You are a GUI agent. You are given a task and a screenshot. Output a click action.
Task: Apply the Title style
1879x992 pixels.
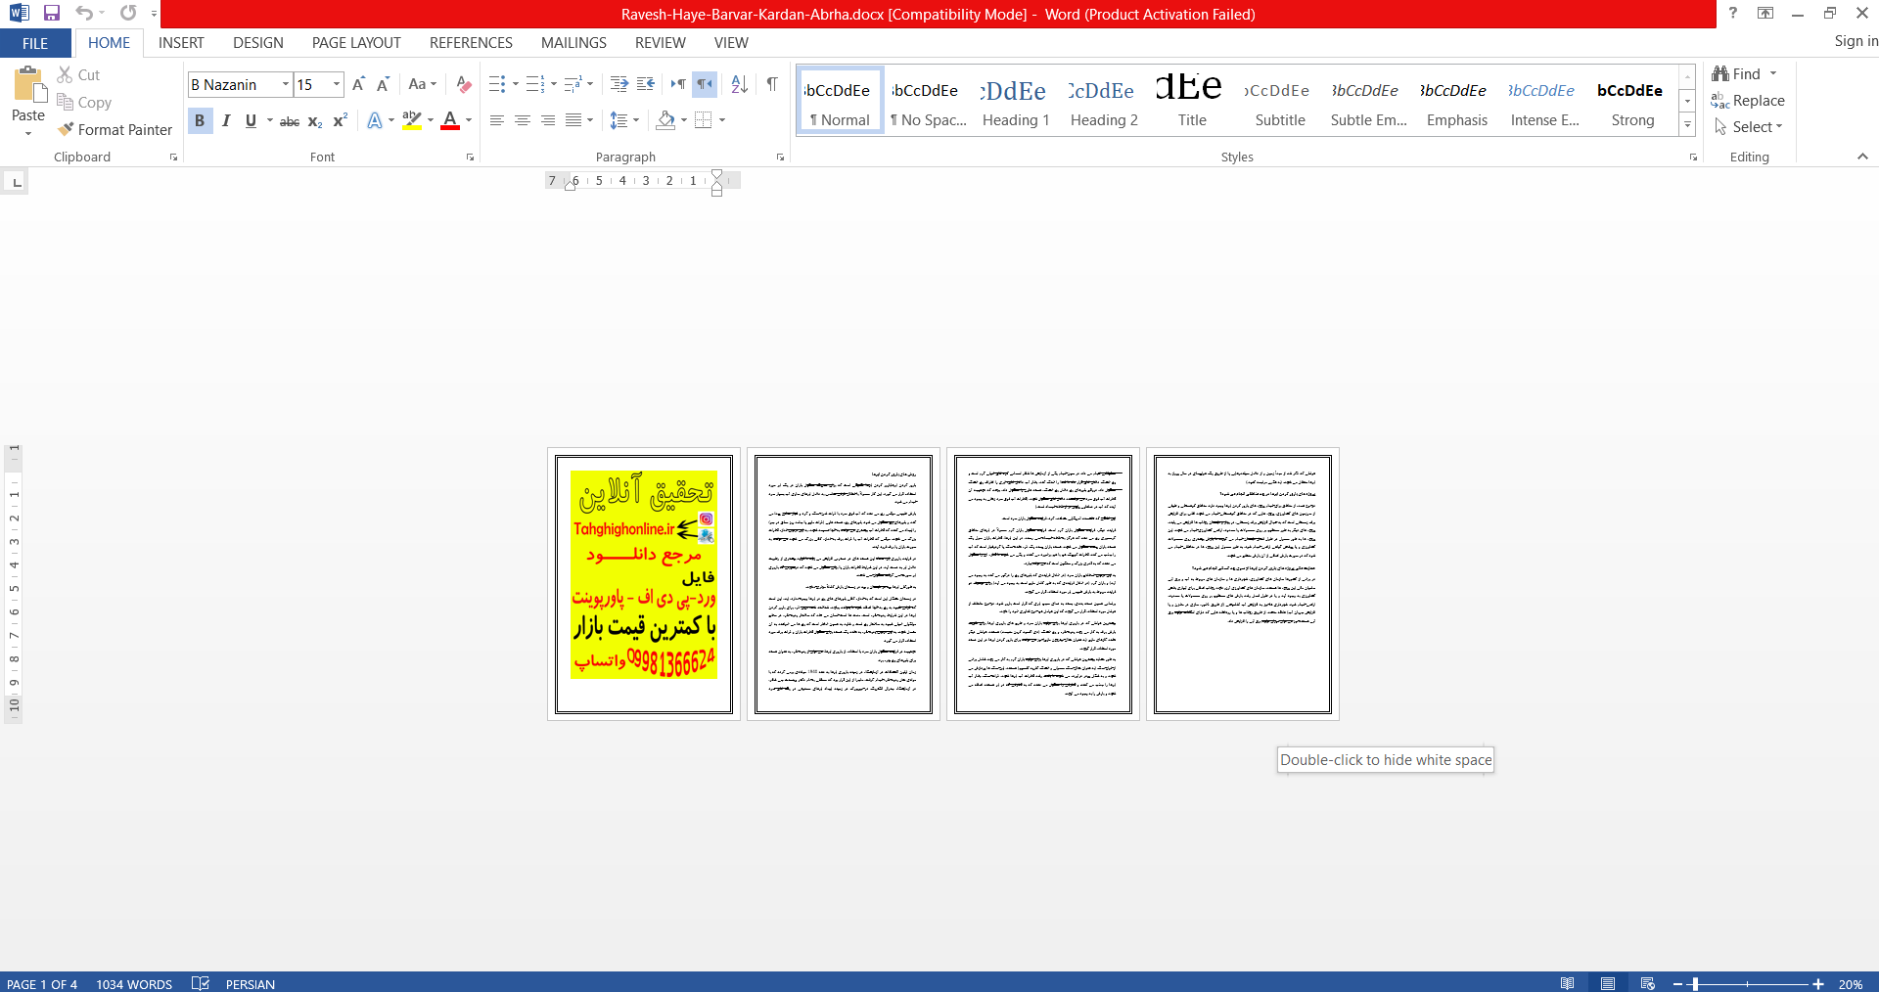[1192, 102]
